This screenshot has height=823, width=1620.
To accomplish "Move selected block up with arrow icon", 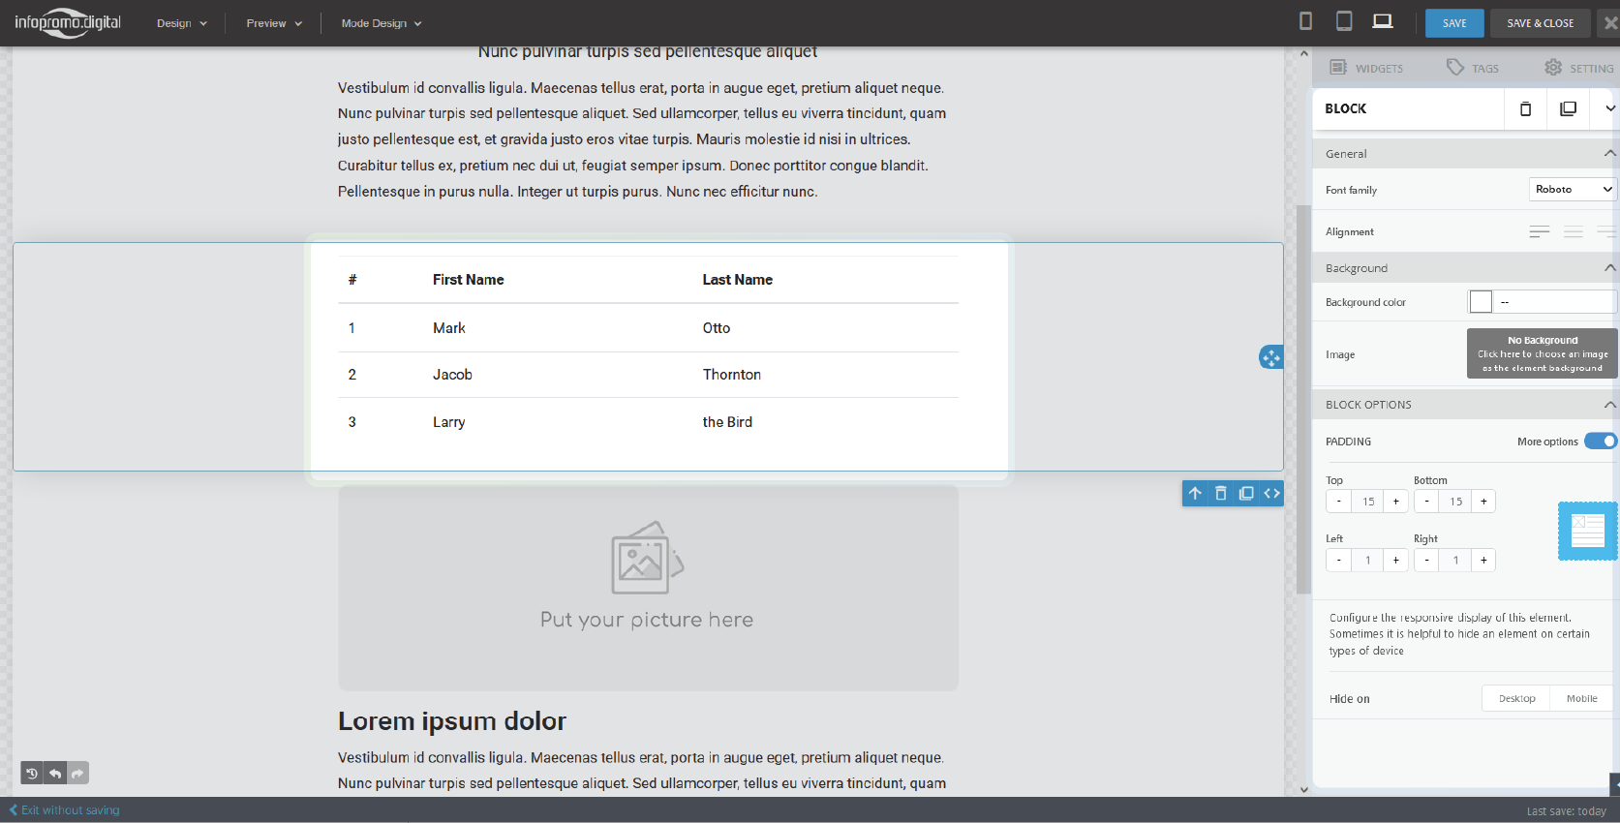I will (1195, 493).
